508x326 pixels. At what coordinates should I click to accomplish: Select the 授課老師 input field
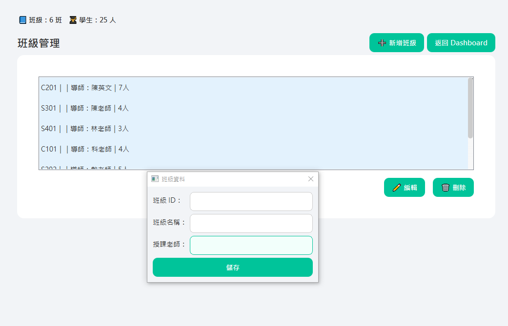click(x=251, y=245)
